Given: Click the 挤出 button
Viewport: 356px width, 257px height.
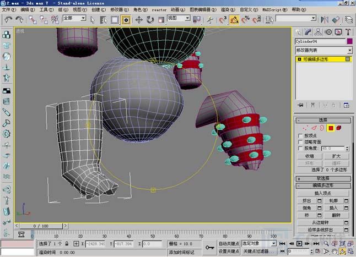Looking at the screenshot, I should point(307,201).
